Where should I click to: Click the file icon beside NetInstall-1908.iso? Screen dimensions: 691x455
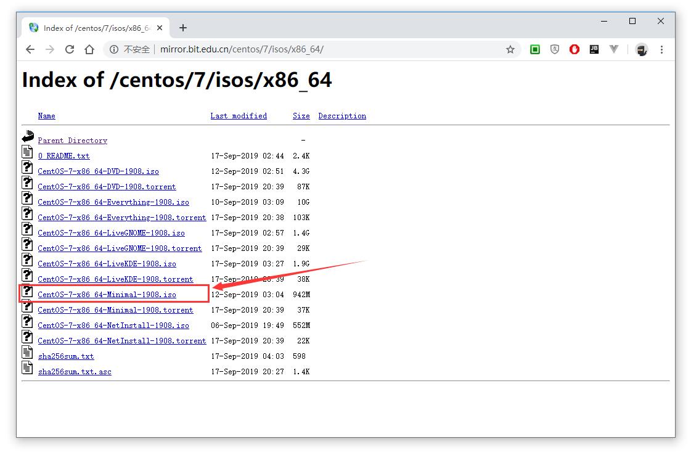27,321
